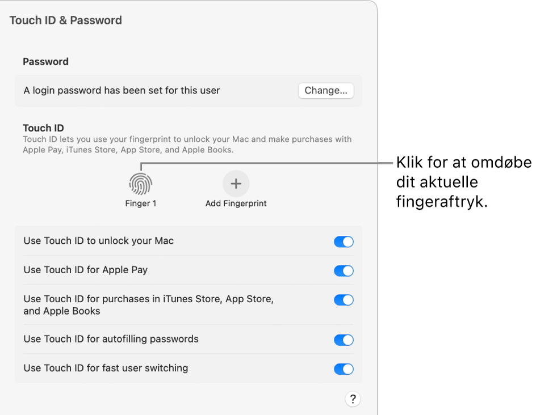Turn off Touch ID for fast user switching
536x415 pixels.
(344, 369)
